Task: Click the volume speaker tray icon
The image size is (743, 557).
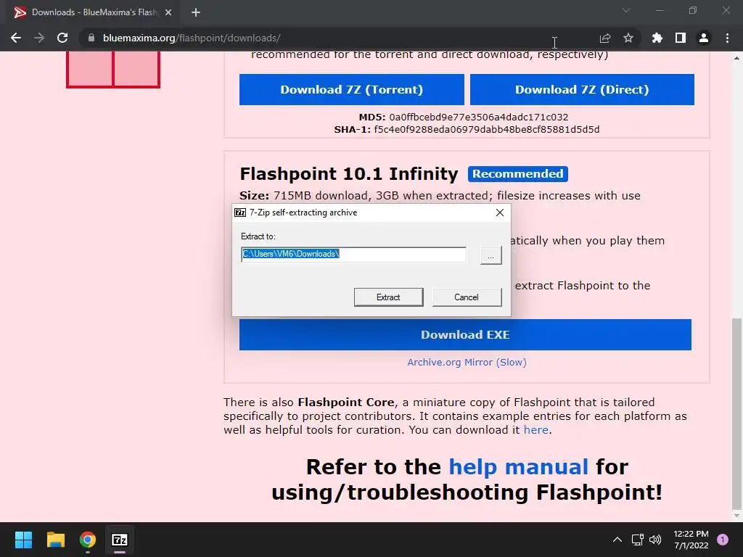Action: (x=655, y=540)
